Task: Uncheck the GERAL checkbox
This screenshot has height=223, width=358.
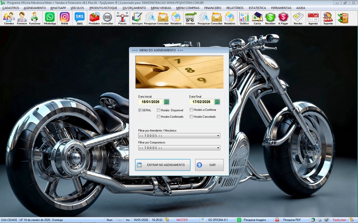Action: pyautogui.click(x=140, y=110)
